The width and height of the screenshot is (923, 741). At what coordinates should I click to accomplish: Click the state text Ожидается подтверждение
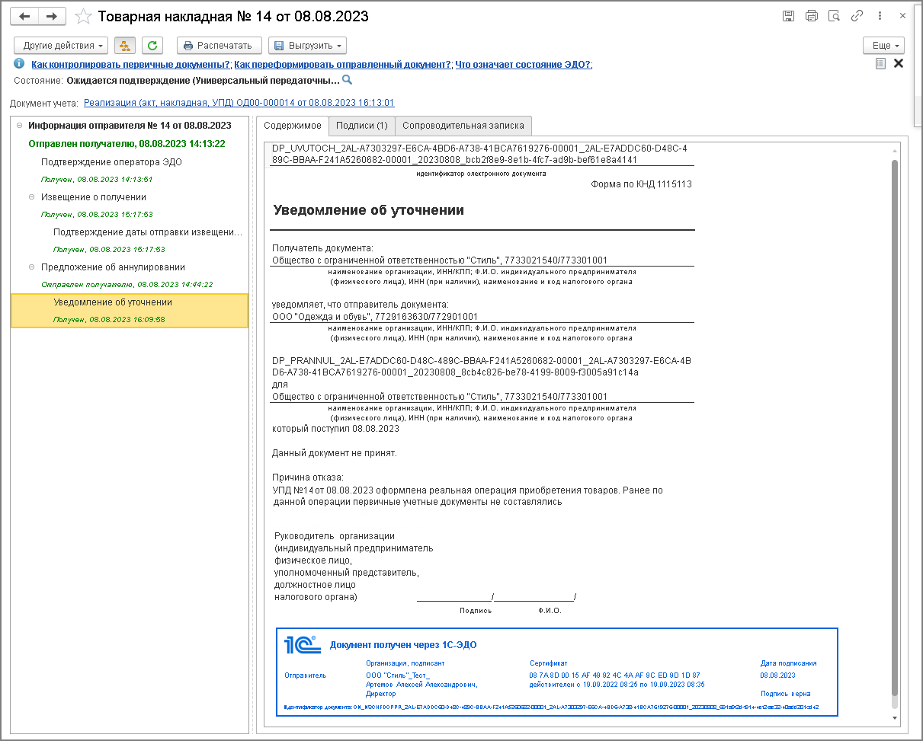(x=203, y=80)
